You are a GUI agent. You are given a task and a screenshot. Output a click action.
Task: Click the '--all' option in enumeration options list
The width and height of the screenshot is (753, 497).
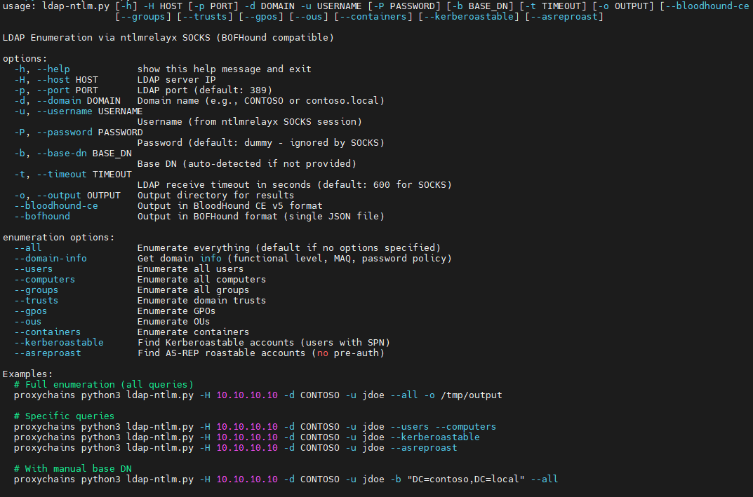[28, 248]
